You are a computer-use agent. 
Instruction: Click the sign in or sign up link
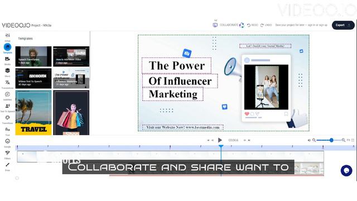tap(317, 25)
